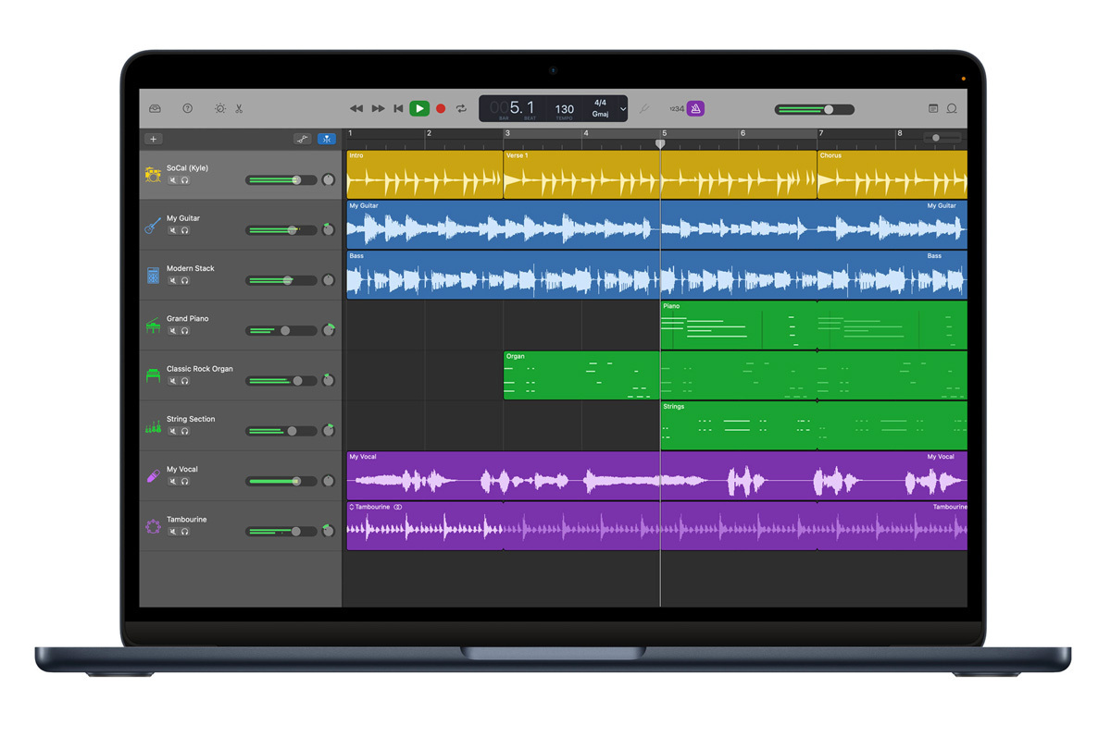
Task: Open the Note Pad icon
Action: (x=933, y=108)
